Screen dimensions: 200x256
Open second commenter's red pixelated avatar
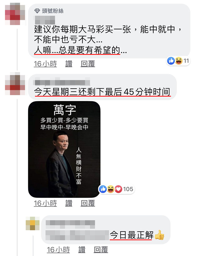point(15,84)
